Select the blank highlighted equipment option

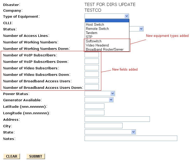coord(107,21)
